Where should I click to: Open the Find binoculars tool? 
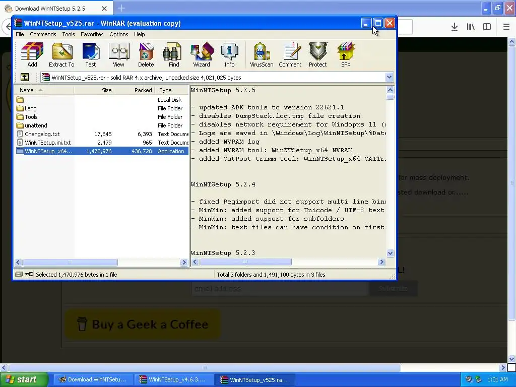click(174, 54)
